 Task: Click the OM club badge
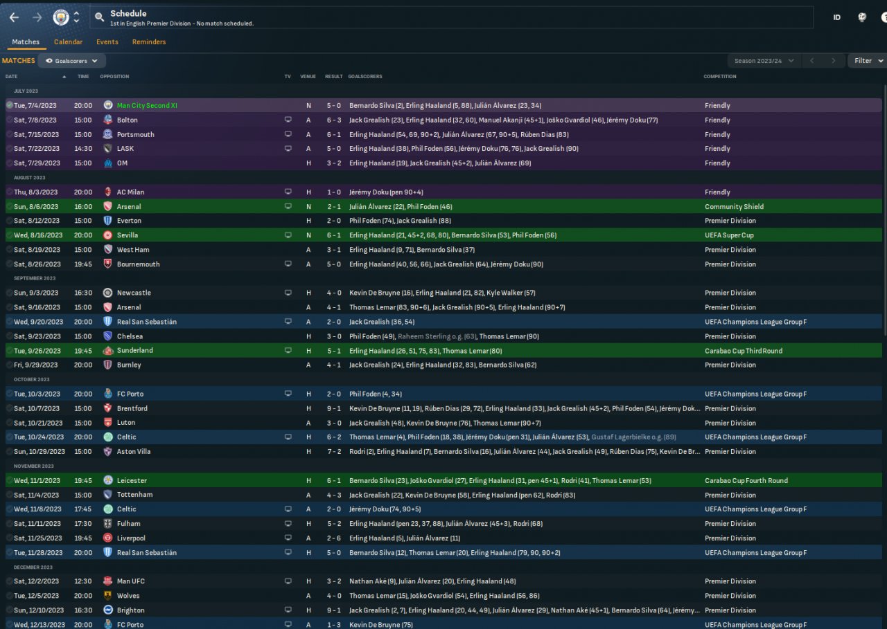[x=107, y=163]
